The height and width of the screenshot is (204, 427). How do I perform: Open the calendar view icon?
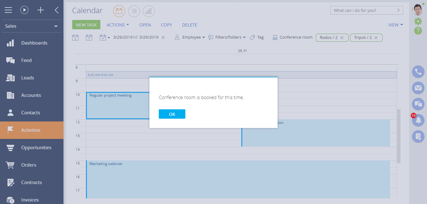(119, 11)
